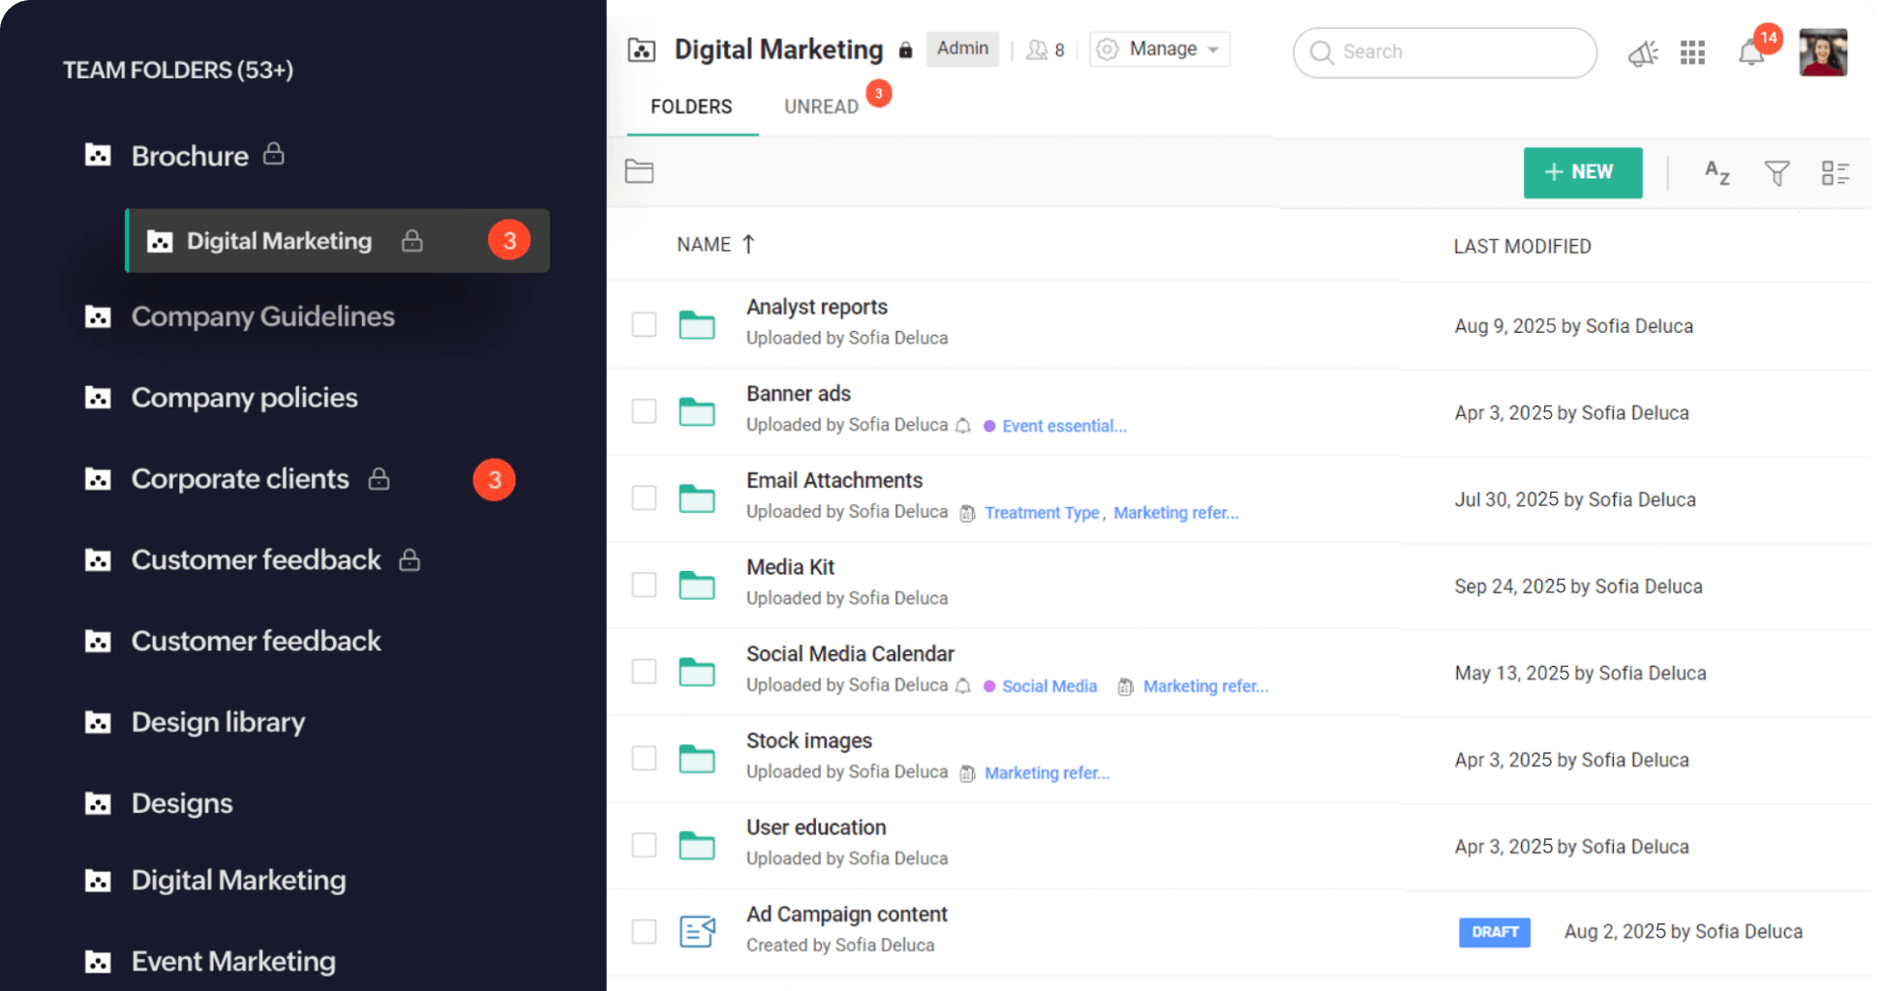The image size is (1882, 991).
Task: Open the apps grid launcher
Action: pyautogui.click(x=1692, y=53)
